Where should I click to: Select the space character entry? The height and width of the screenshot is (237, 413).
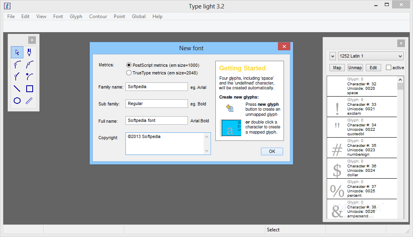click(362, 86)
